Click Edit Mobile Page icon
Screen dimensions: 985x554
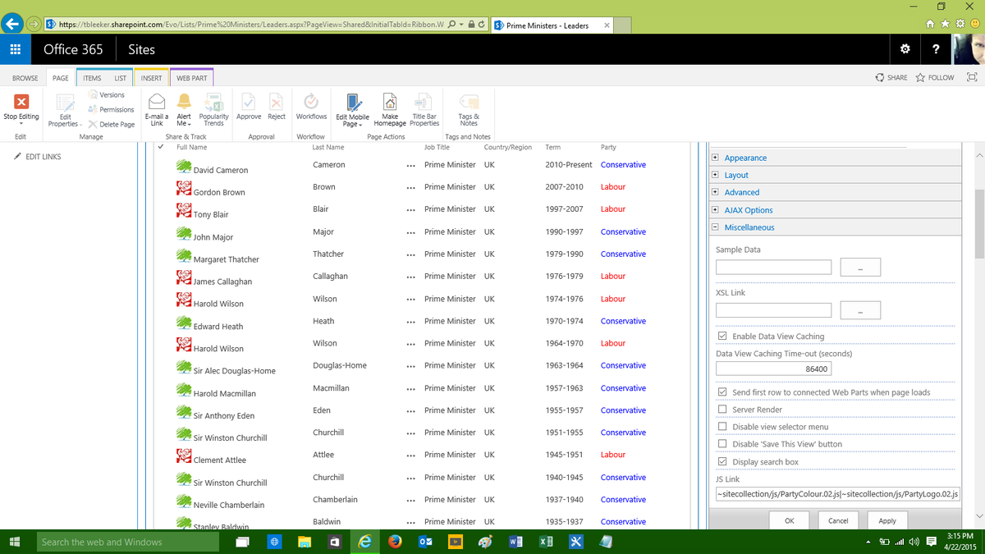click(x=354, y=102)
